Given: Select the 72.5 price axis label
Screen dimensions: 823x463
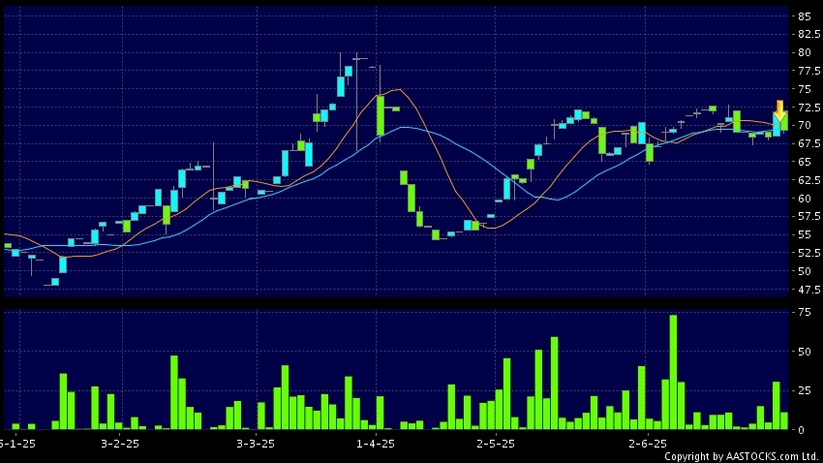Looking at the screenshot, I should tap(809, 108).
